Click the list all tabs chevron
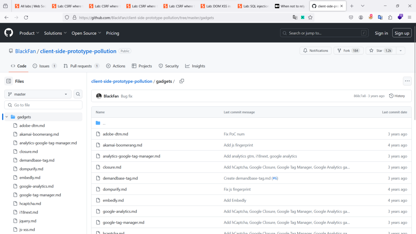The image size is (416, 234). 363,6
